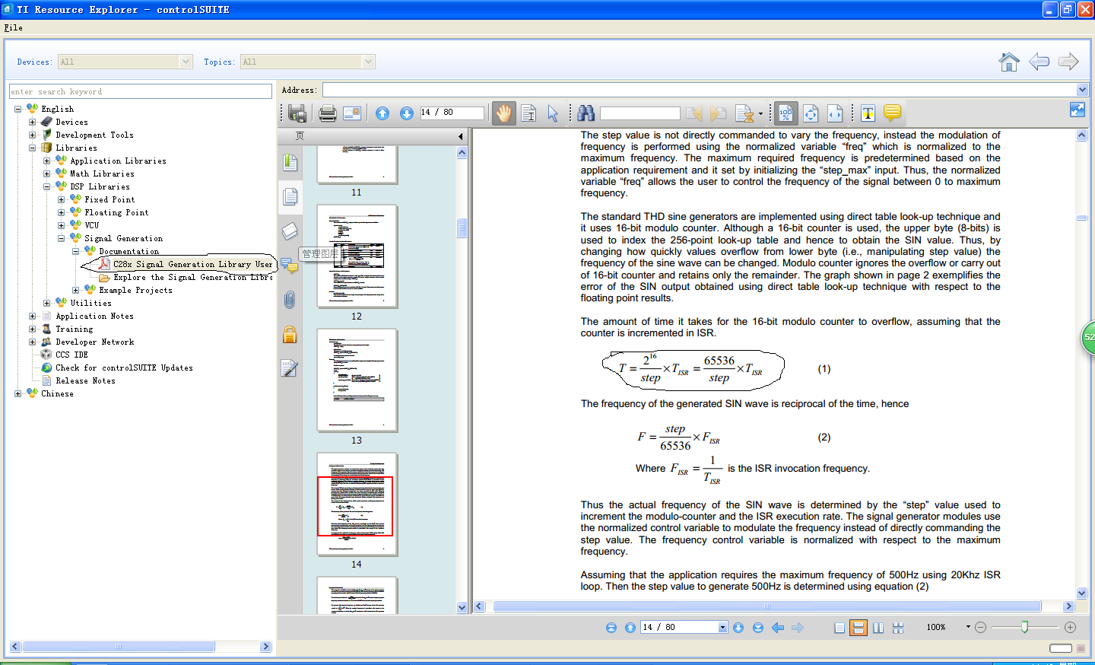Open Release Notes

85,380
